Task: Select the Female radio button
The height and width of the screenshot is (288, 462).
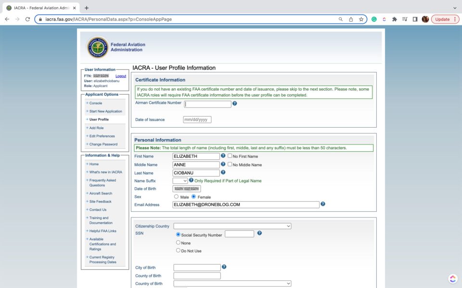Action: [x=193, y=197]
